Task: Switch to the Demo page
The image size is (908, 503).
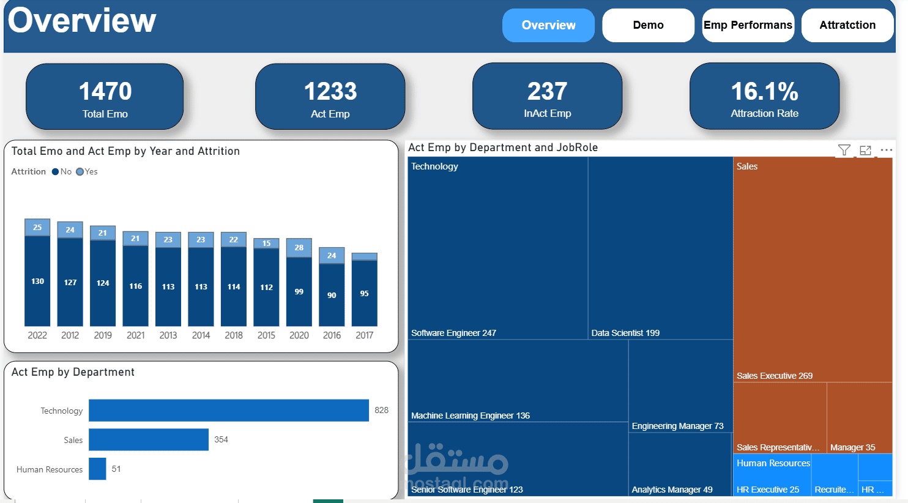Action: pyautogui.click(x=648, y=24)
